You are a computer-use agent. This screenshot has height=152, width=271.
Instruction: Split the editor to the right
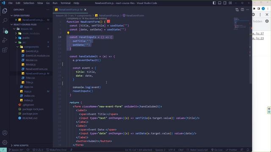click(x=242, y=10)
